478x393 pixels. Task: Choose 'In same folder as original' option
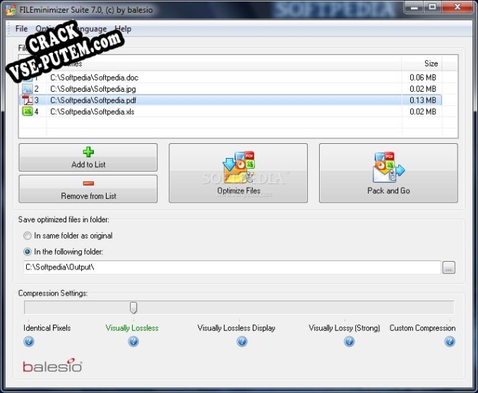[x=28, y=236]
